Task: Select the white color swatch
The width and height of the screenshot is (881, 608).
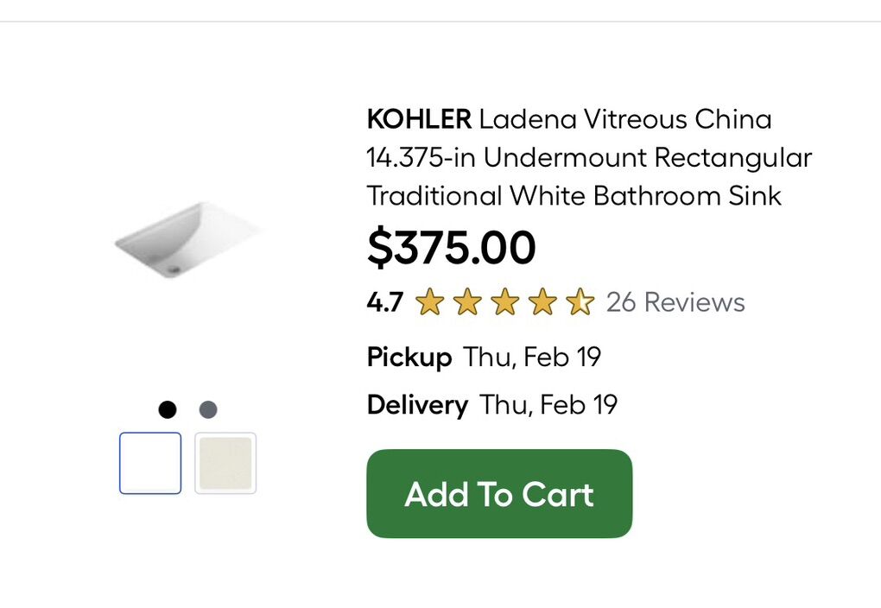Action: coord(150,463)
